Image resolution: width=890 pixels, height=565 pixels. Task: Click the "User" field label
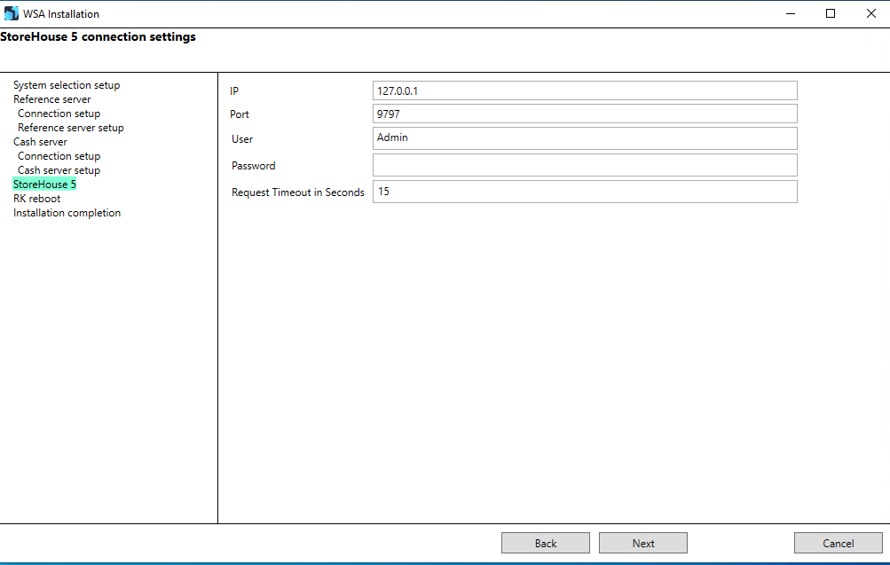pos(242,139)
